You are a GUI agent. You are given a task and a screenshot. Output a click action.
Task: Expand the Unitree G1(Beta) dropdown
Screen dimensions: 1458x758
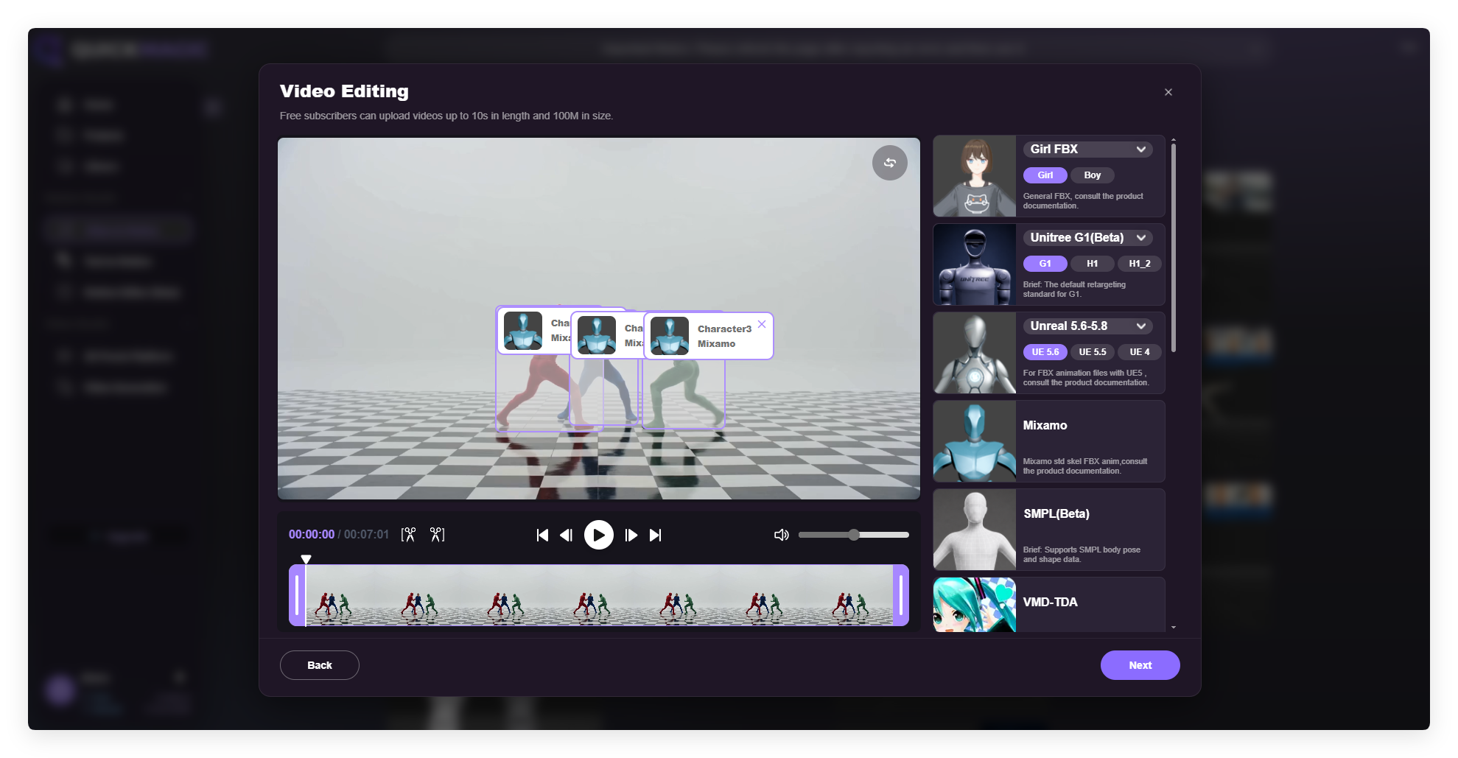pos(1087,238)
